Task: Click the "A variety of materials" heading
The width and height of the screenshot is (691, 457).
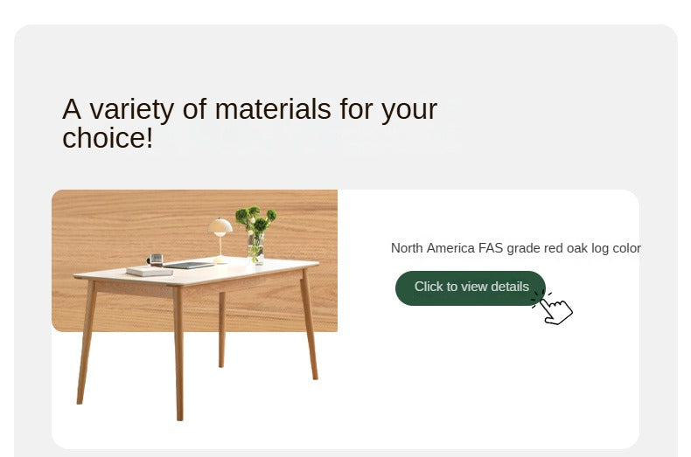Action: [x=249, y=110]
